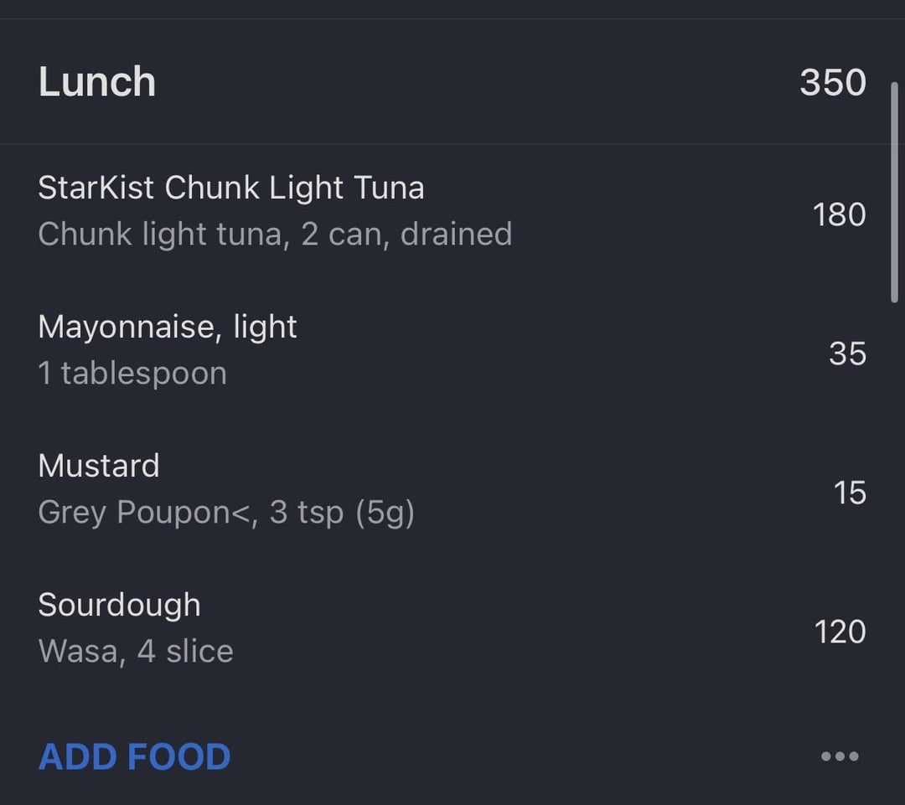Select the 'Wasa' brand text under Sourdough
Screen dimensions: 905x805
click(x=78, y=652)
